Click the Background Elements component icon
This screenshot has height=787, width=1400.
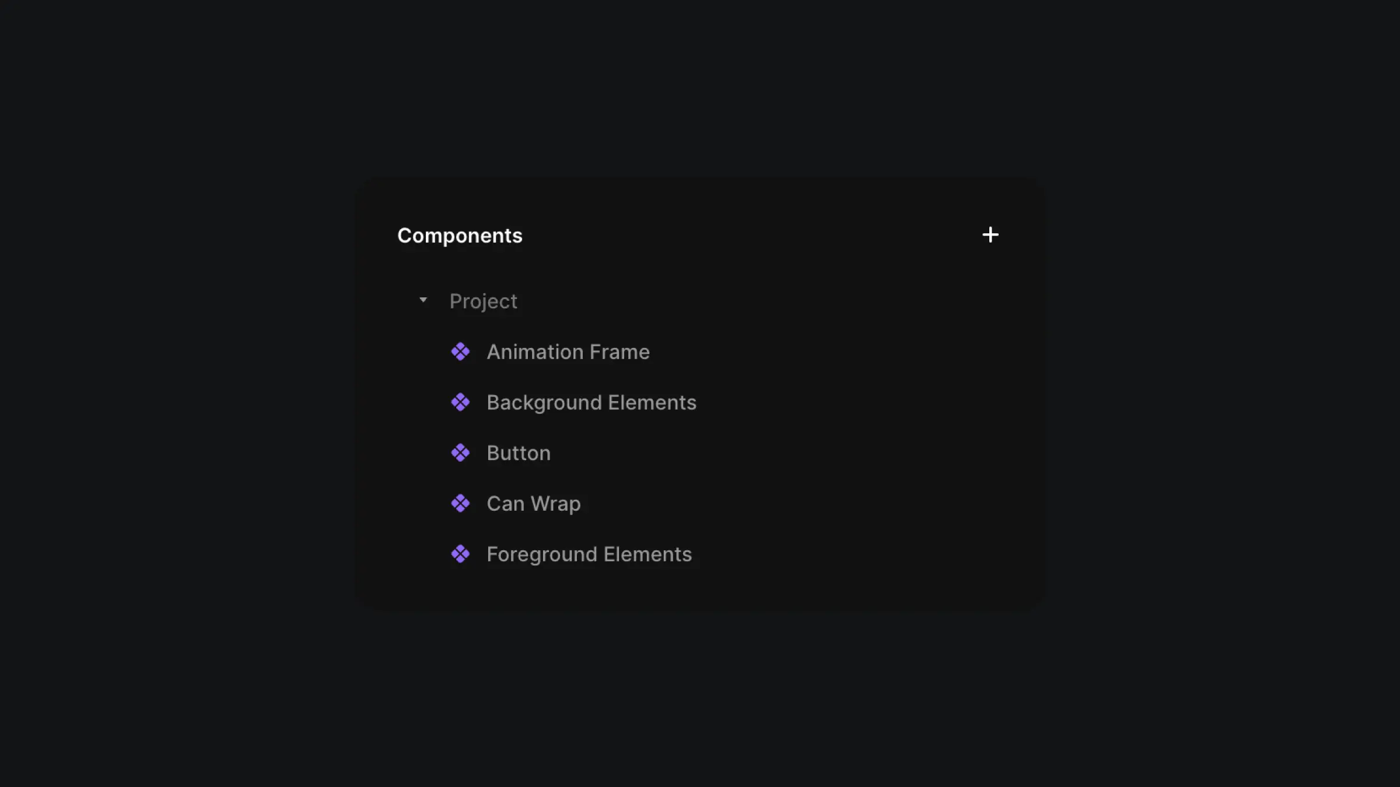click(461, 402)
